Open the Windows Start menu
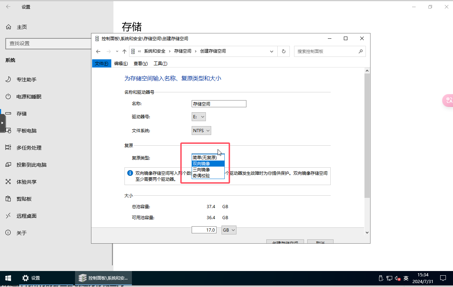Image resolution: width=453 pixels, height=287 pixels. pyautogui.click(x=8, y=278)
